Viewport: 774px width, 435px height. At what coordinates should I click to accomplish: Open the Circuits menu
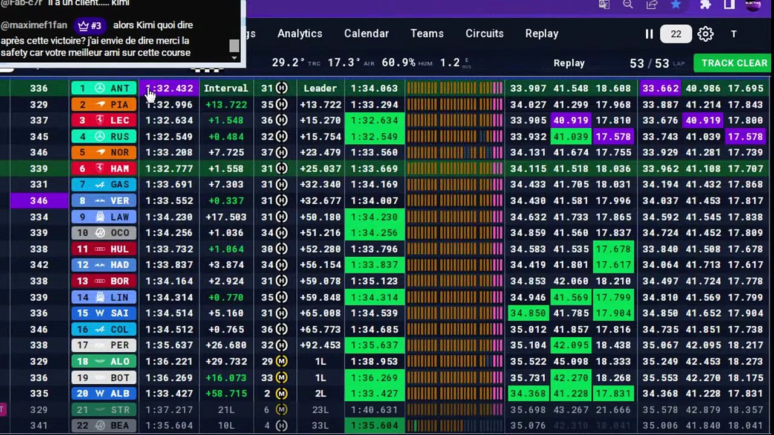pyautogui.click(x=484, y=34)
